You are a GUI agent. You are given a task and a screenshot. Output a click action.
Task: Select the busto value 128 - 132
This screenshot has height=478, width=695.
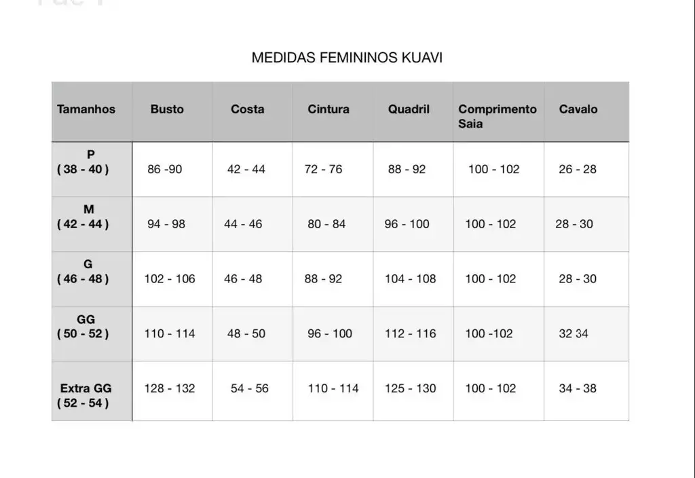point(169,388)
